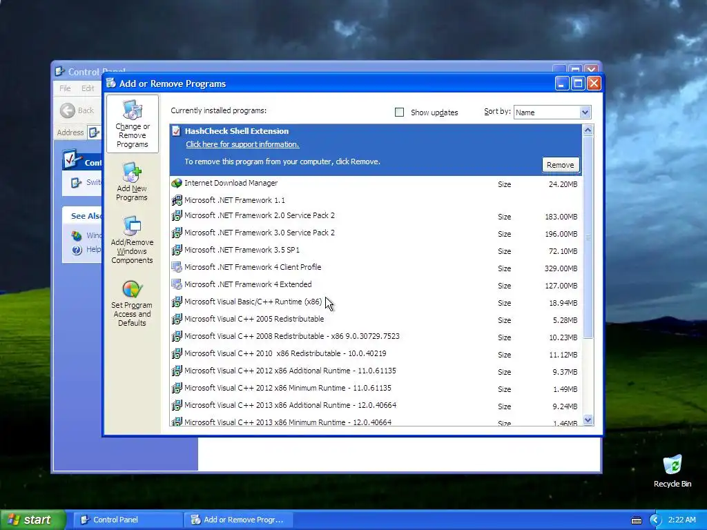Switch to Add or Remove Programs taskbar button
The image size is (707, 530).
click(x=238, y=520)
